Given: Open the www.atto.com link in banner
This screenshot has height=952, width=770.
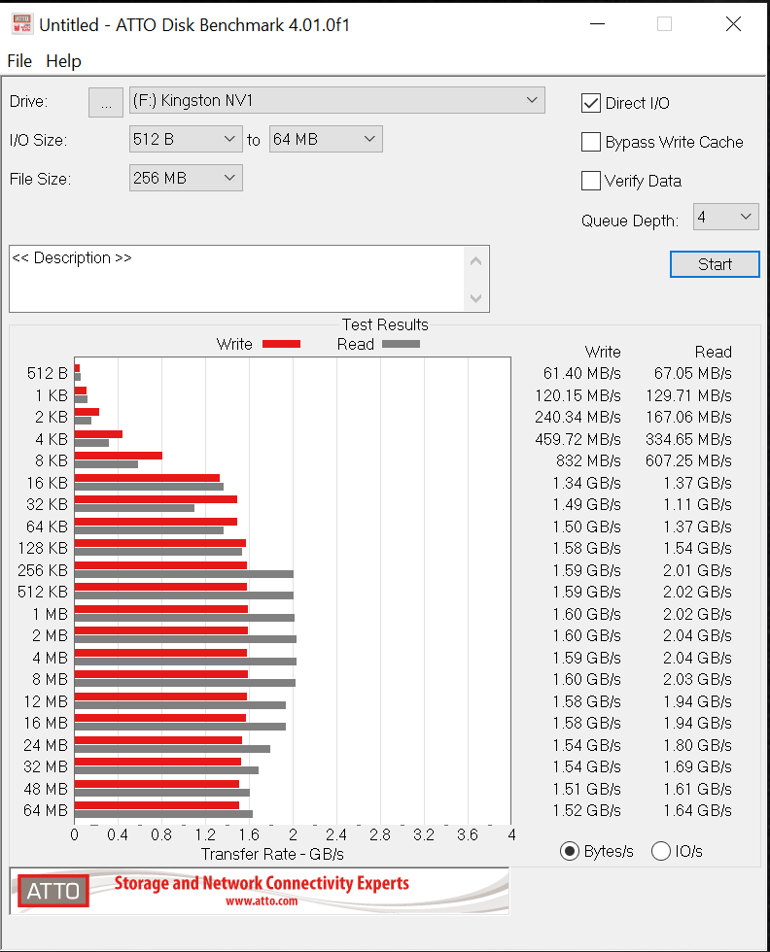Looking at the screenshot, I should coord(262,901).
